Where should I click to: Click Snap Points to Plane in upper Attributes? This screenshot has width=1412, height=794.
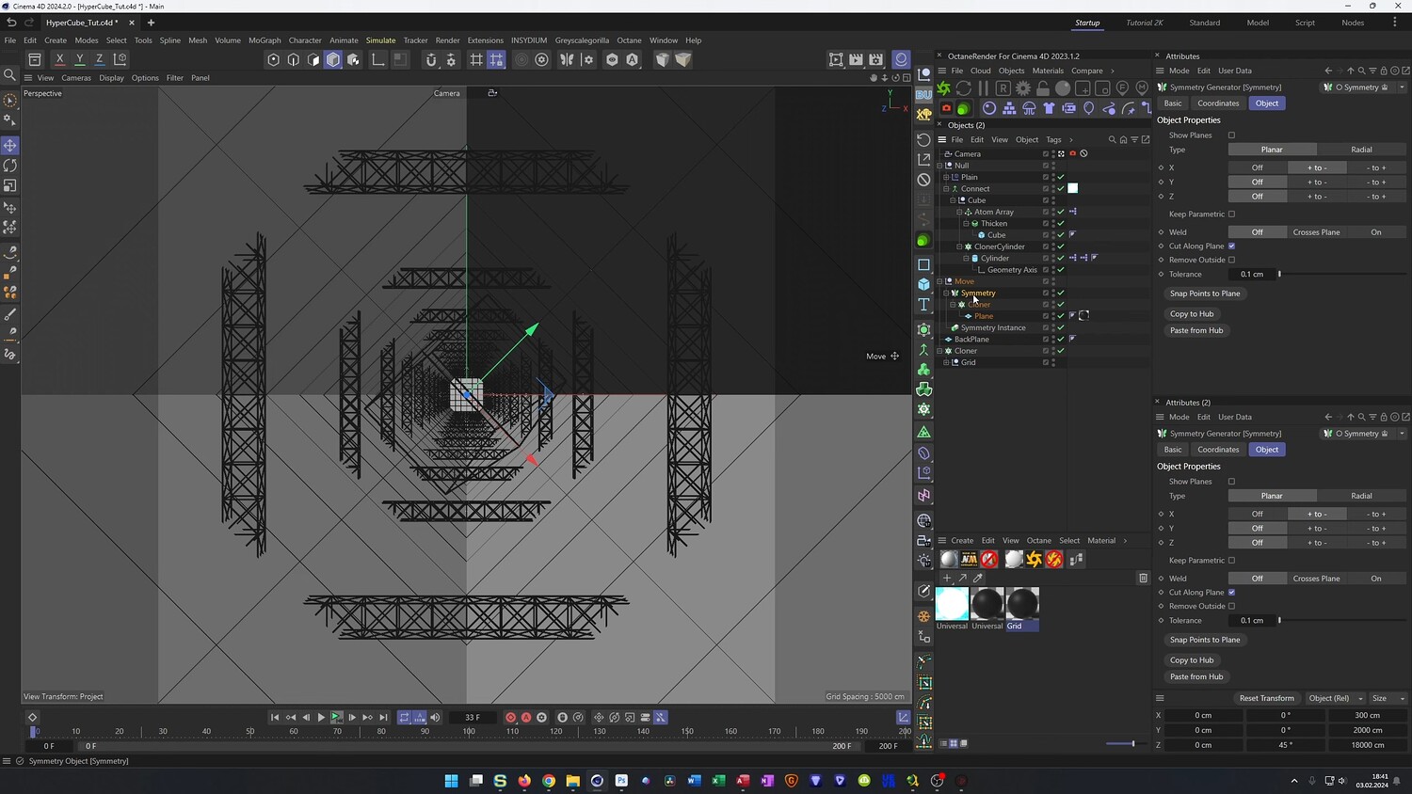click(1205, 294)
